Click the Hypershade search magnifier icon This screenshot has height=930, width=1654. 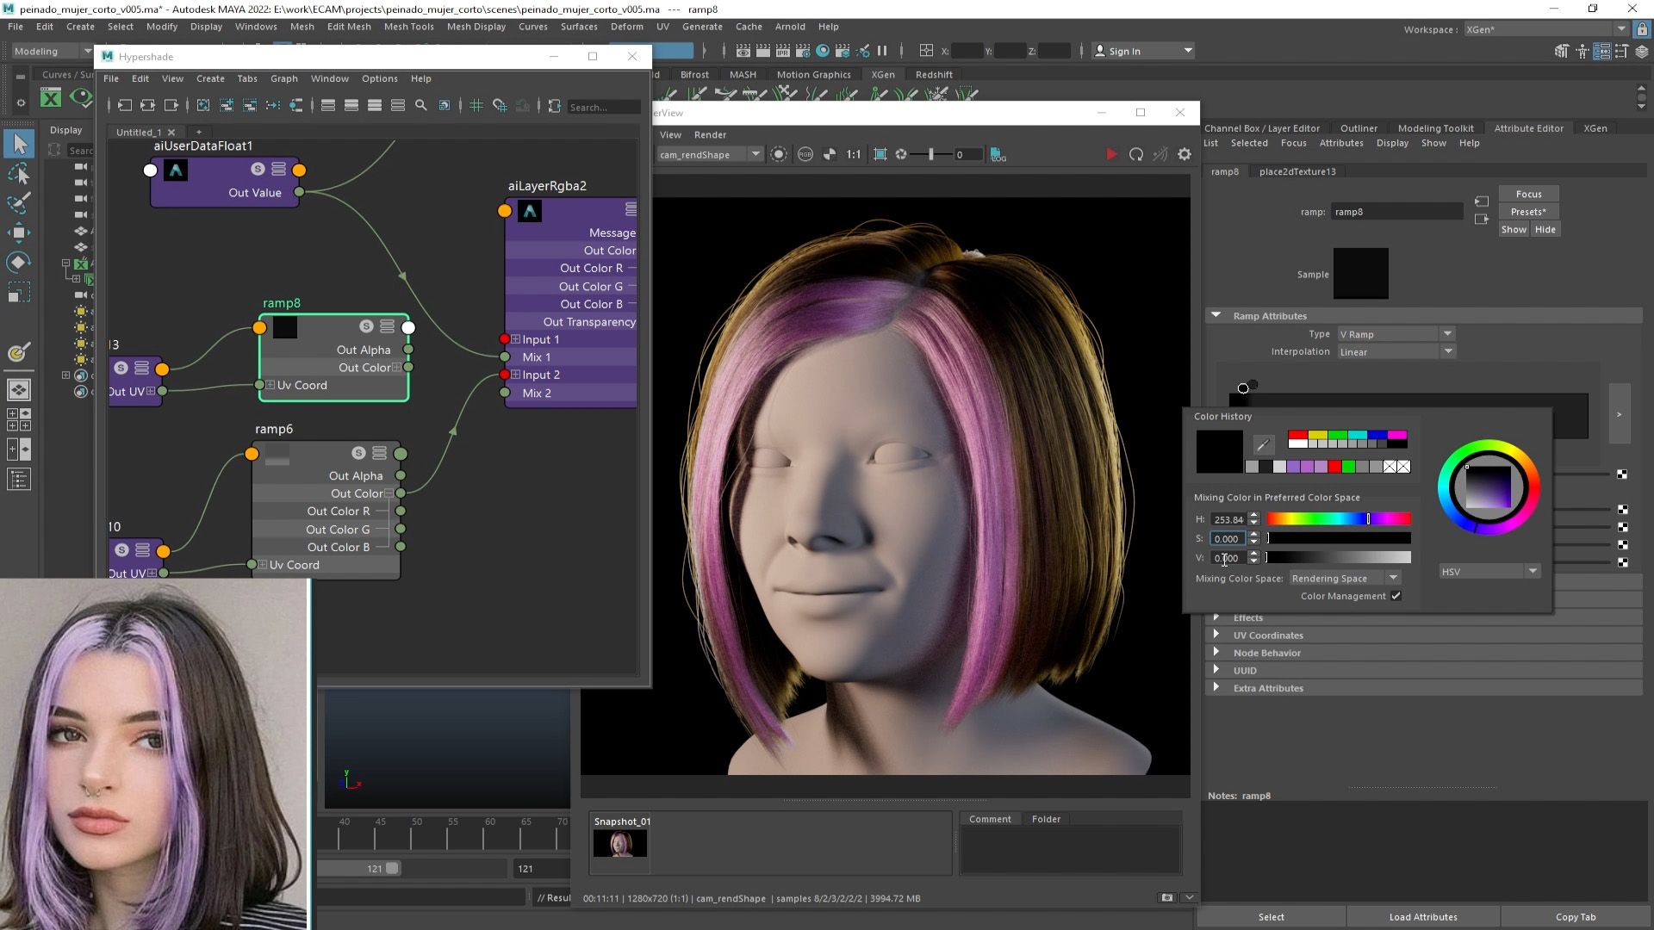click(x=421, y=106)
